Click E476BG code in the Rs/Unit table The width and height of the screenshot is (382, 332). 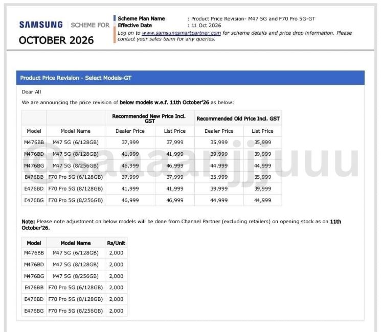tap(34, 311)
